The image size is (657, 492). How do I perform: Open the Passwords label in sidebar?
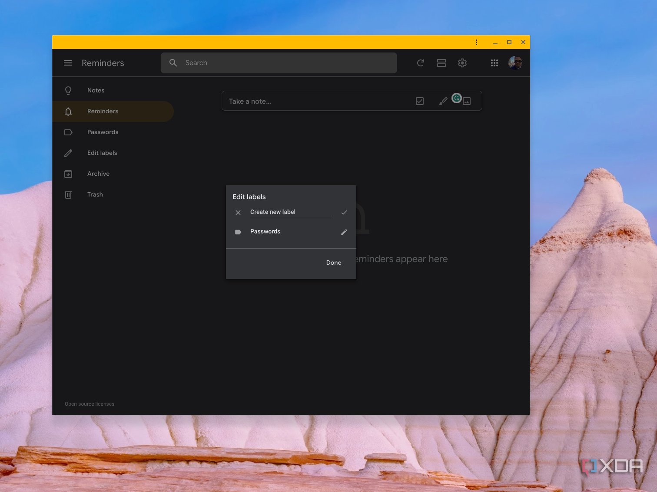[x=113, y=132]
